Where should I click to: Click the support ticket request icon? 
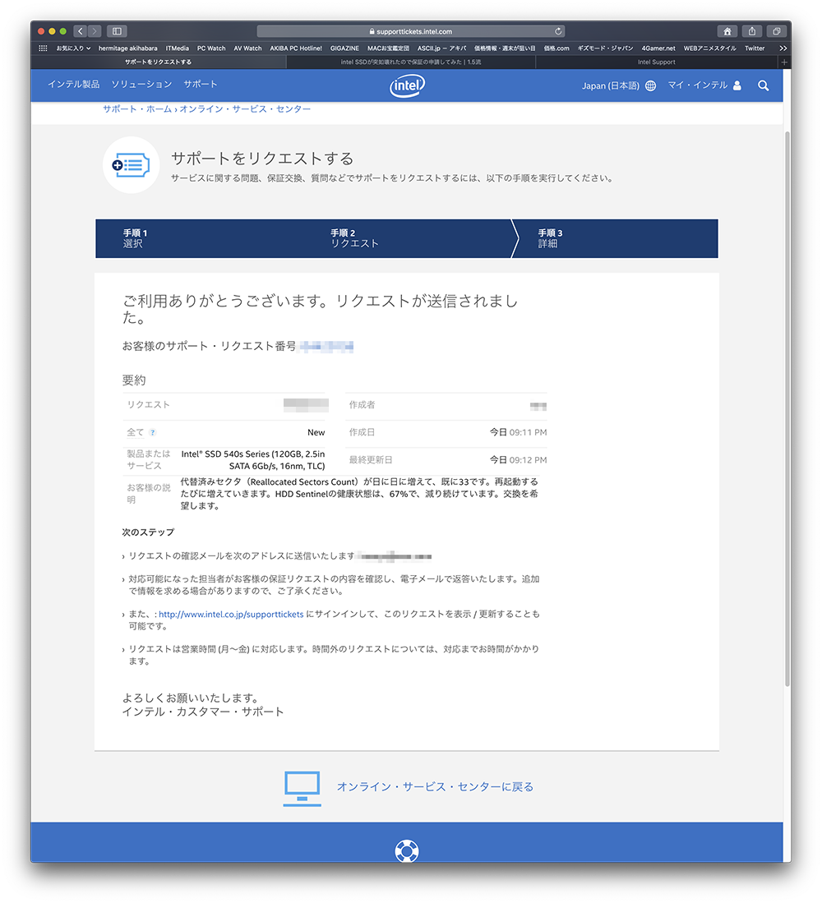click(x=131, y=165)
